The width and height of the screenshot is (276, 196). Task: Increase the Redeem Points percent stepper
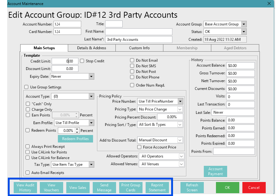click(77, 129)
